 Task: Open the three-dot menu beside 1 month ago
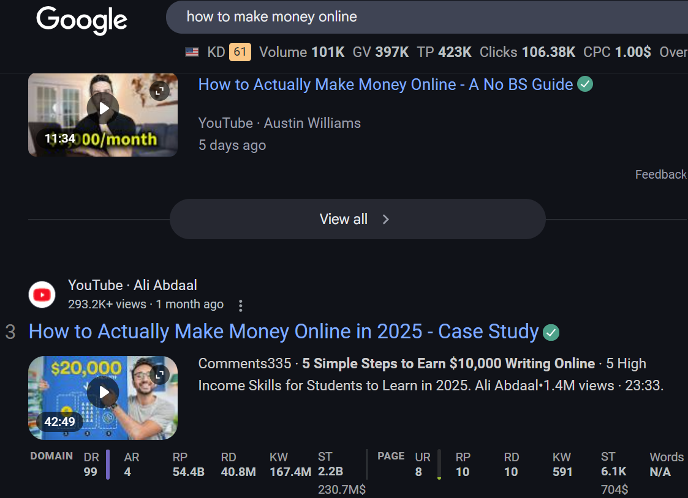click(x=240, y=305)
